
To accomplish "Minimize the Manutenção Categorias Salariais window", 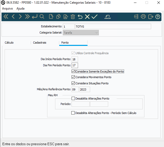I will pos(135,3).
